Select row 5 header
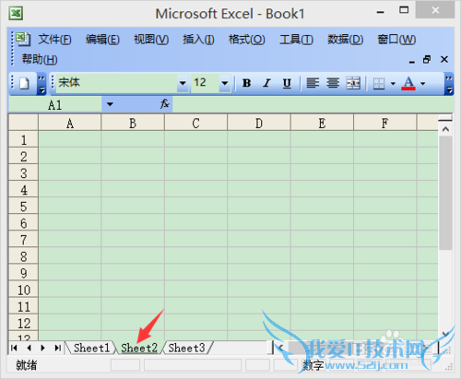This screenshot has height=379, width=461. (x=23, y=207)
